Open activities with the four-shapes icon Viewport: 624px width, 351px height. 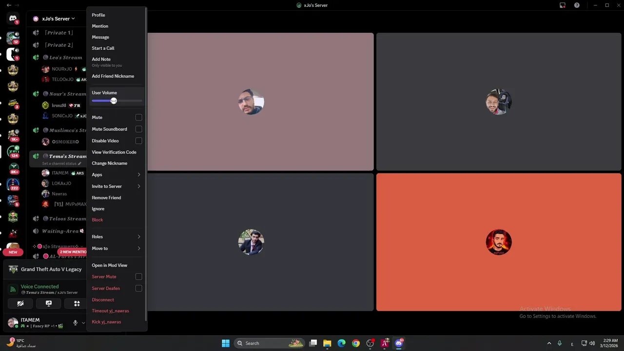[x=77, y=303]
